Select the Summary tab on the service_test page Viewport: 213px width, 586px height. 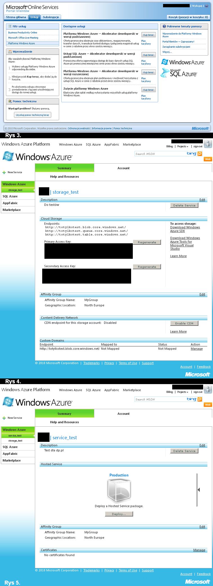pyautogui.click(x=64, y=414)
